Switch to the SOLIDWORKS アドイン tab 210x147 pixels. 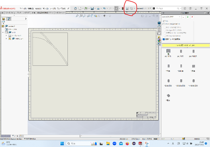45,13
